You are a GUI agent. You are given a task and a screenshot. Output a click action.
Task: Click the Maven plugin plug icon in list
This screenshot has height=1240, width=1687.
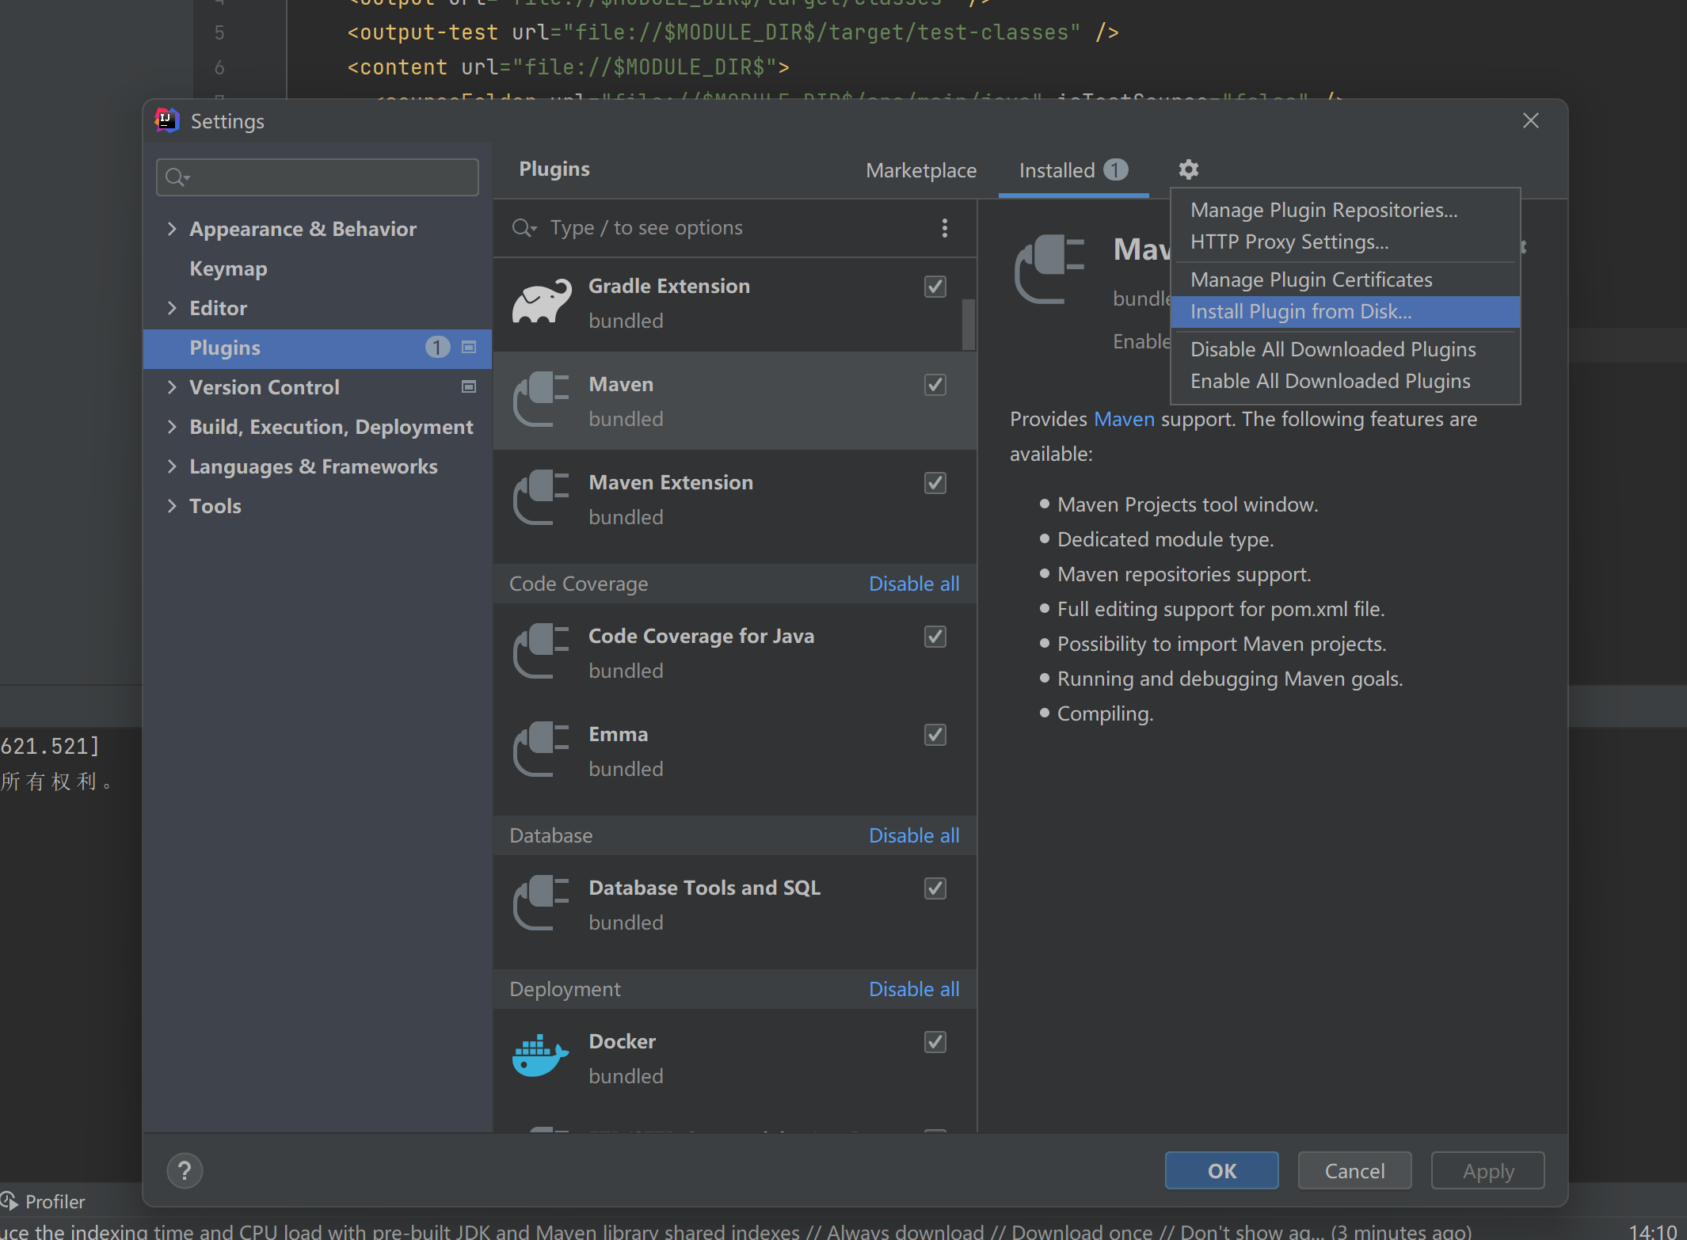[542, 400]
